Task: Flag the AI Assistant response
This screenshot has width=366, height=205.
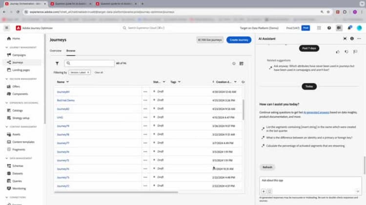Action: [x=355, y=52]
